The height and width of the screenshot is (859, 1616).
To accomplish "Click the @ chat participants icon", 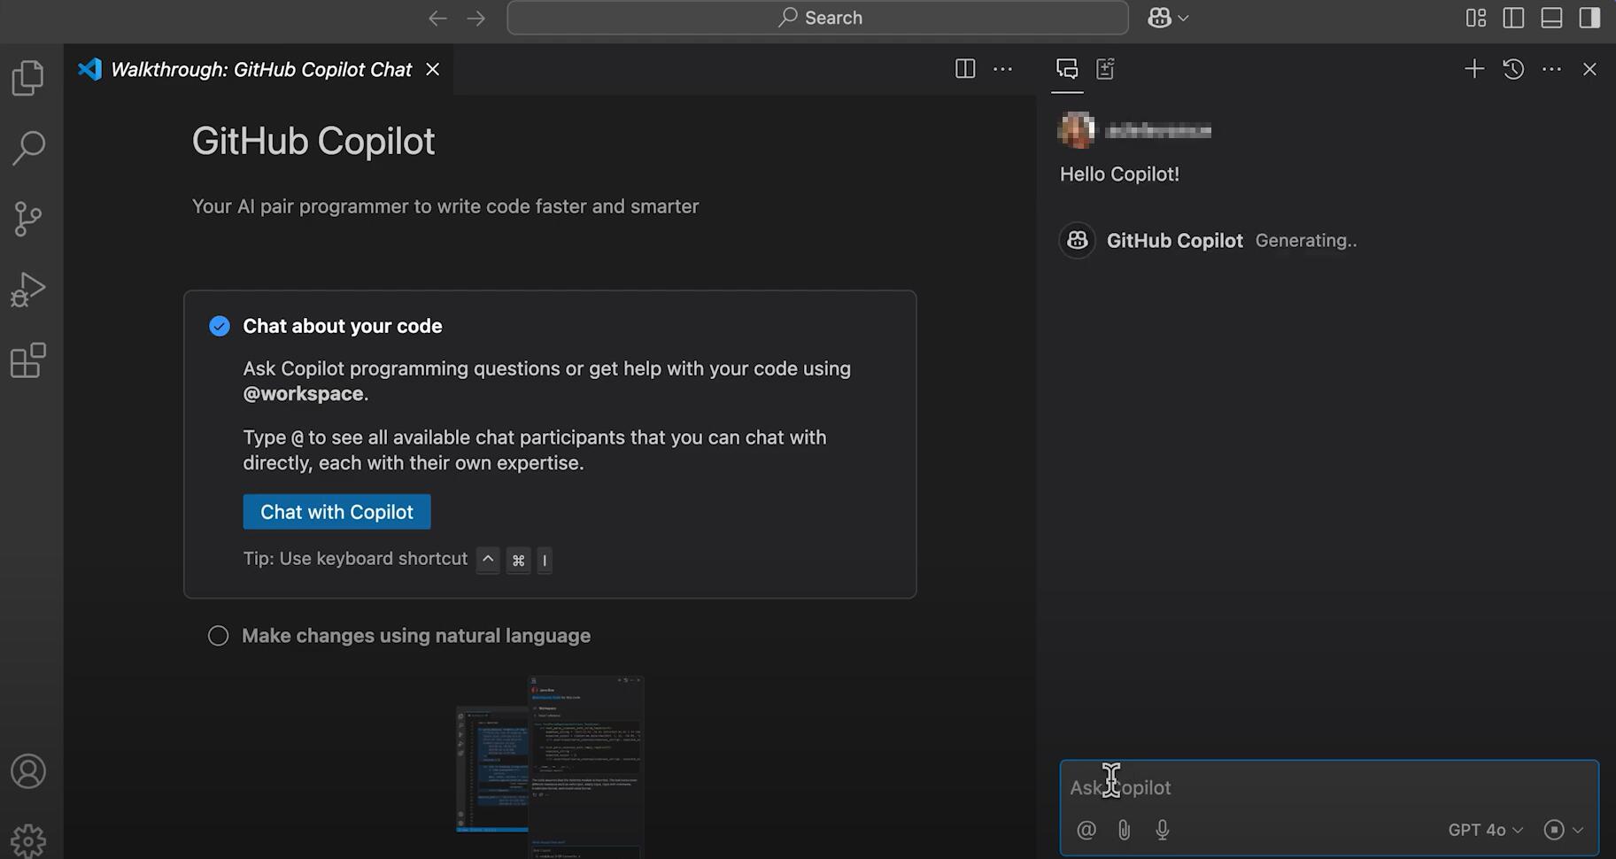I will pyautogui.click(x=1086, y=830).
